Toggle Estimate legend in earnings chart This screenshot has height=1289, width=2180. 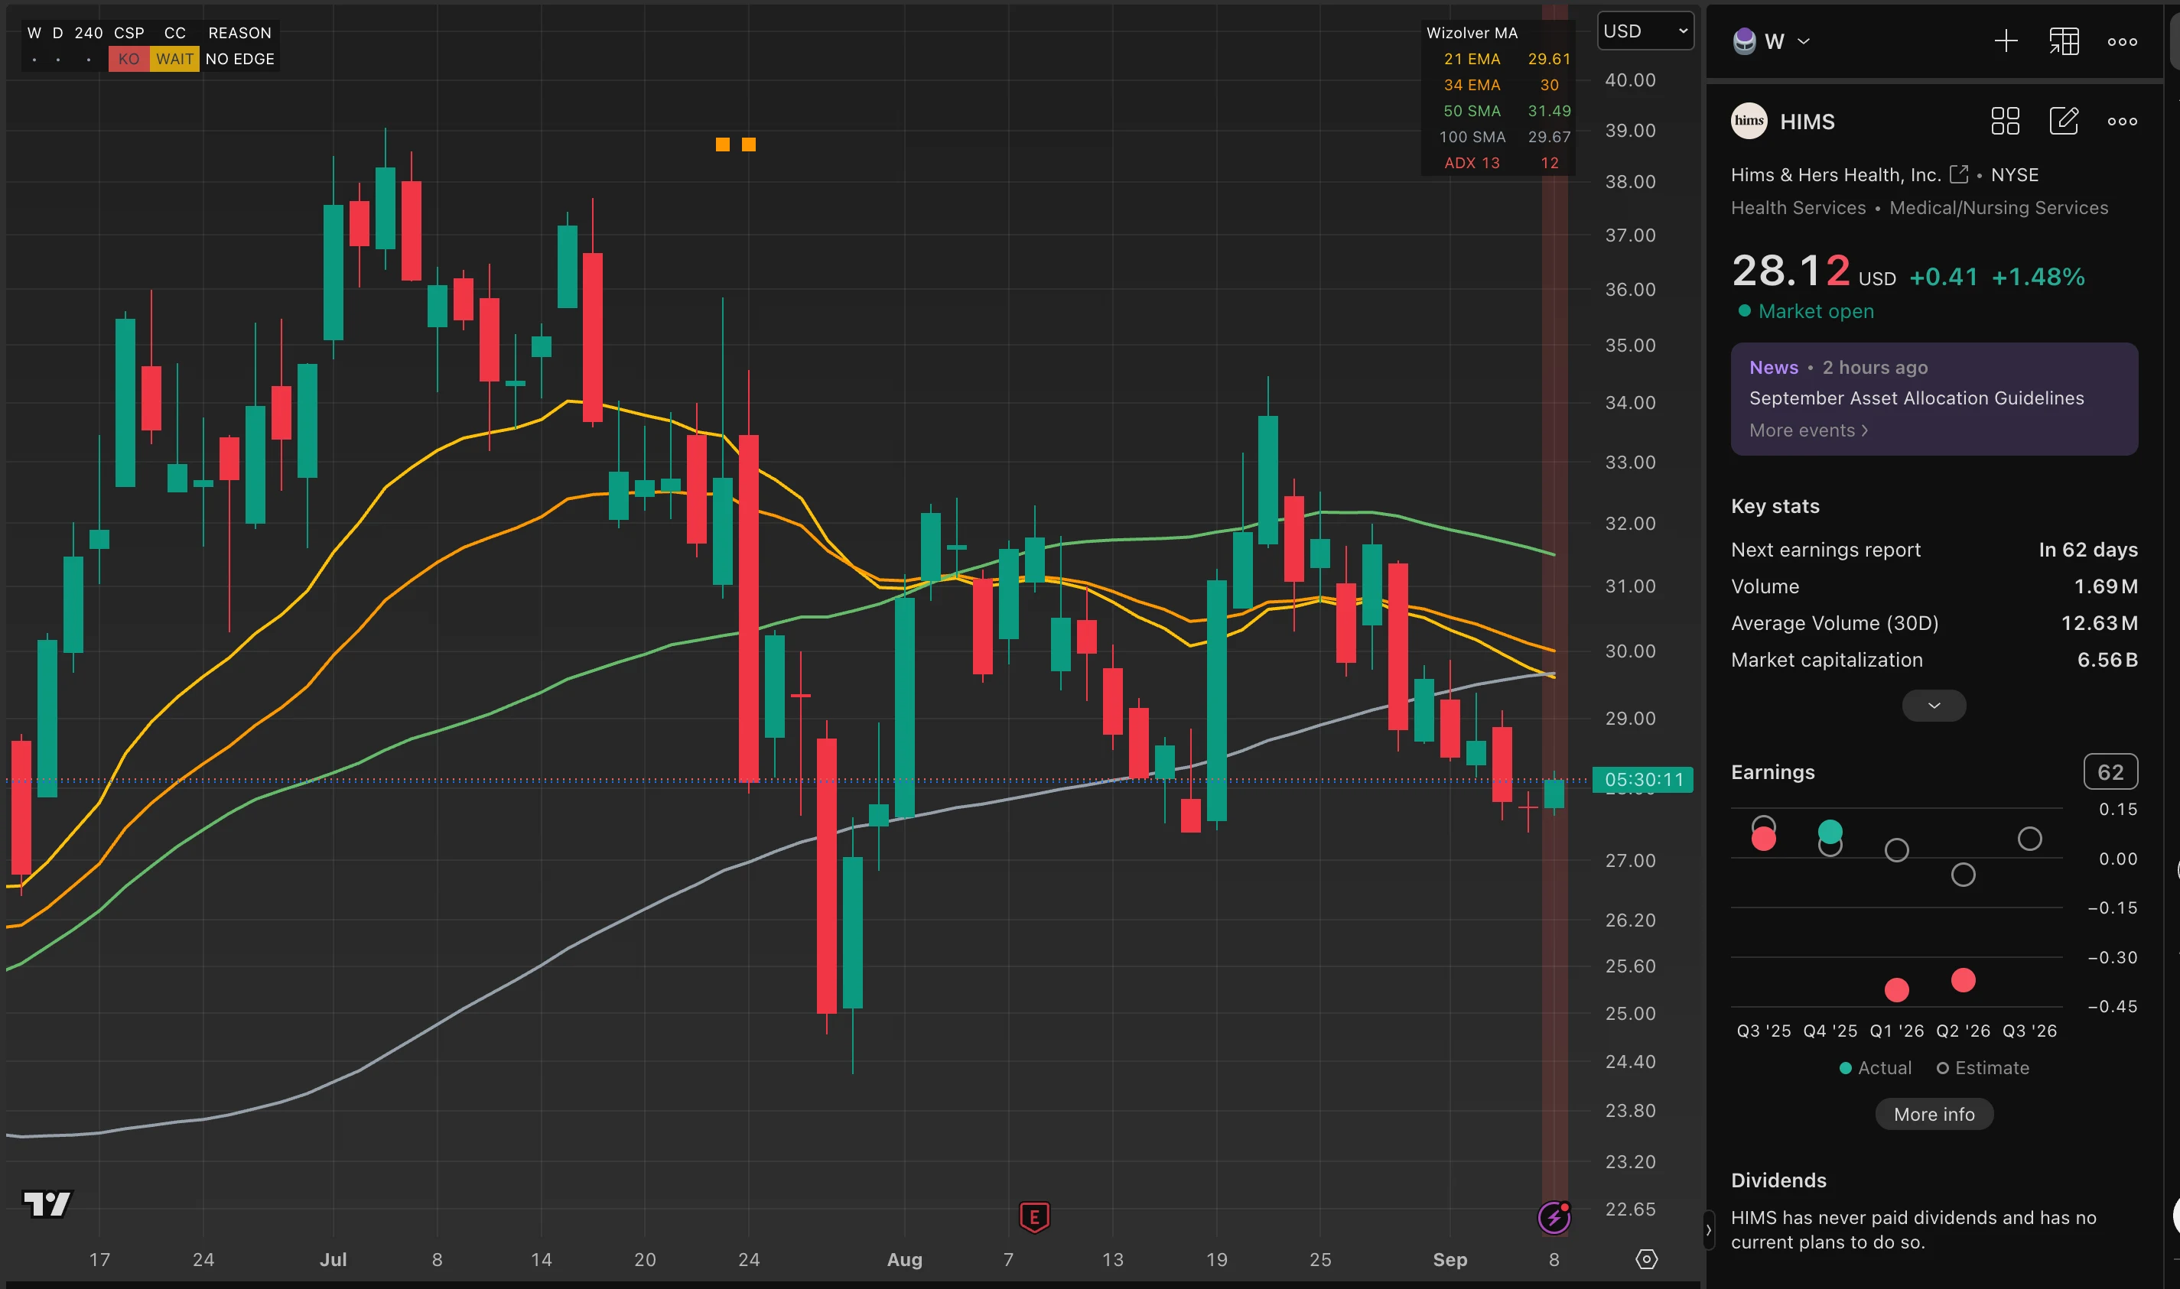(1983, 1067)
